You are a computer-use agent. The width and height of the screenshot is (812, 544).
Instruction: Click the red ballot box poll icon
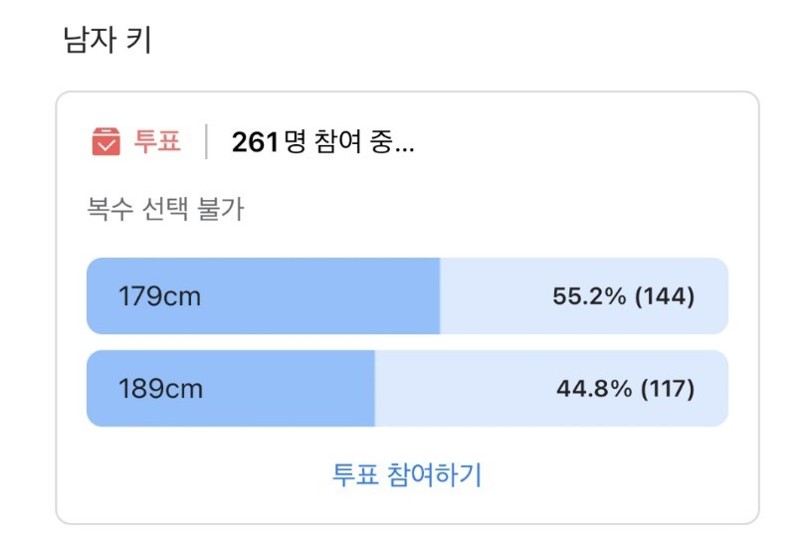point(105,142)
